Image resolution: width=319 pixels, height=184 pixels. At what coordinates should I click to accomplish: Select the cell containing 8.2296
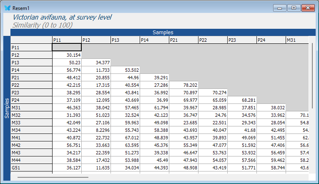[95, 130]
